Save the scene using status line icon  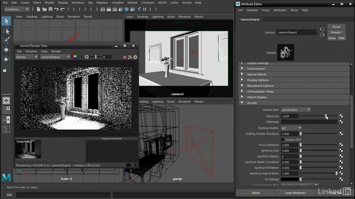[x=50, y=9]
